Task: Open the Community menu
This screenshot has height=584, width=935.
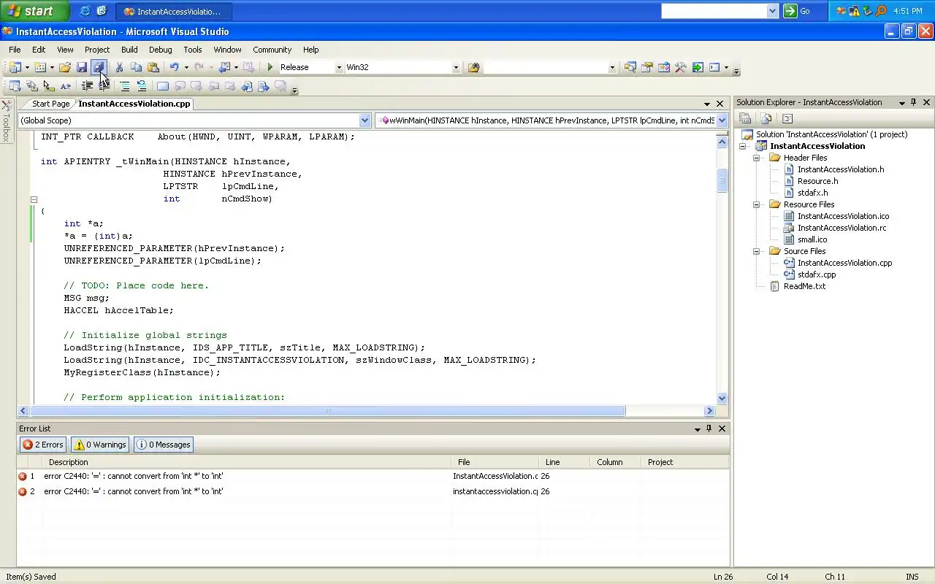Action: click(272, 50)
